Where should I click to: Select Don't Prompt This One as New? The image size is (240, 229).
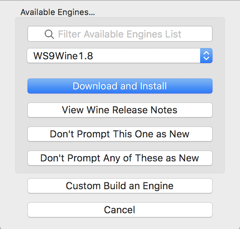tap(120, 134)
